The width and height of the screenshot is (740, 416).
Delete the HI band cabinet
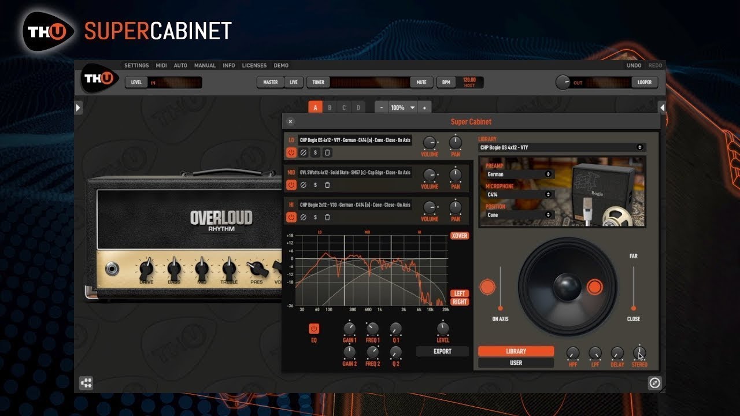click(x=327, y=217)
